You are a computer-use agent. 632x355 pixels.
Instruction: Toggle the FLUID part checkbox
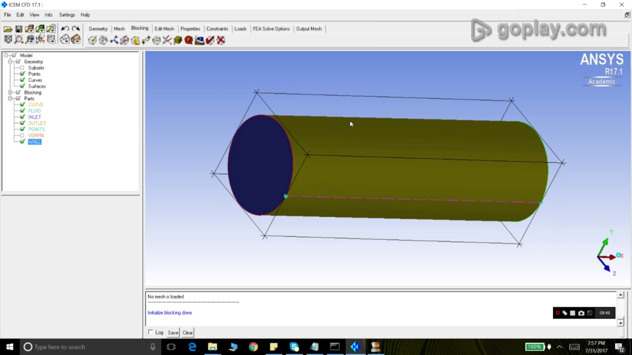(x=22, y=111)
